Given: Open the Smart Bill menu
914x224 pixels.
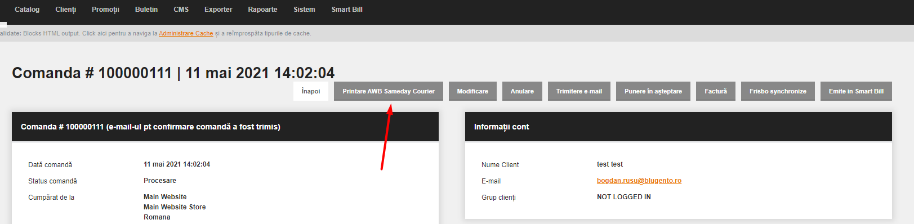Looking at the screenshot, I should pos(347,10).
